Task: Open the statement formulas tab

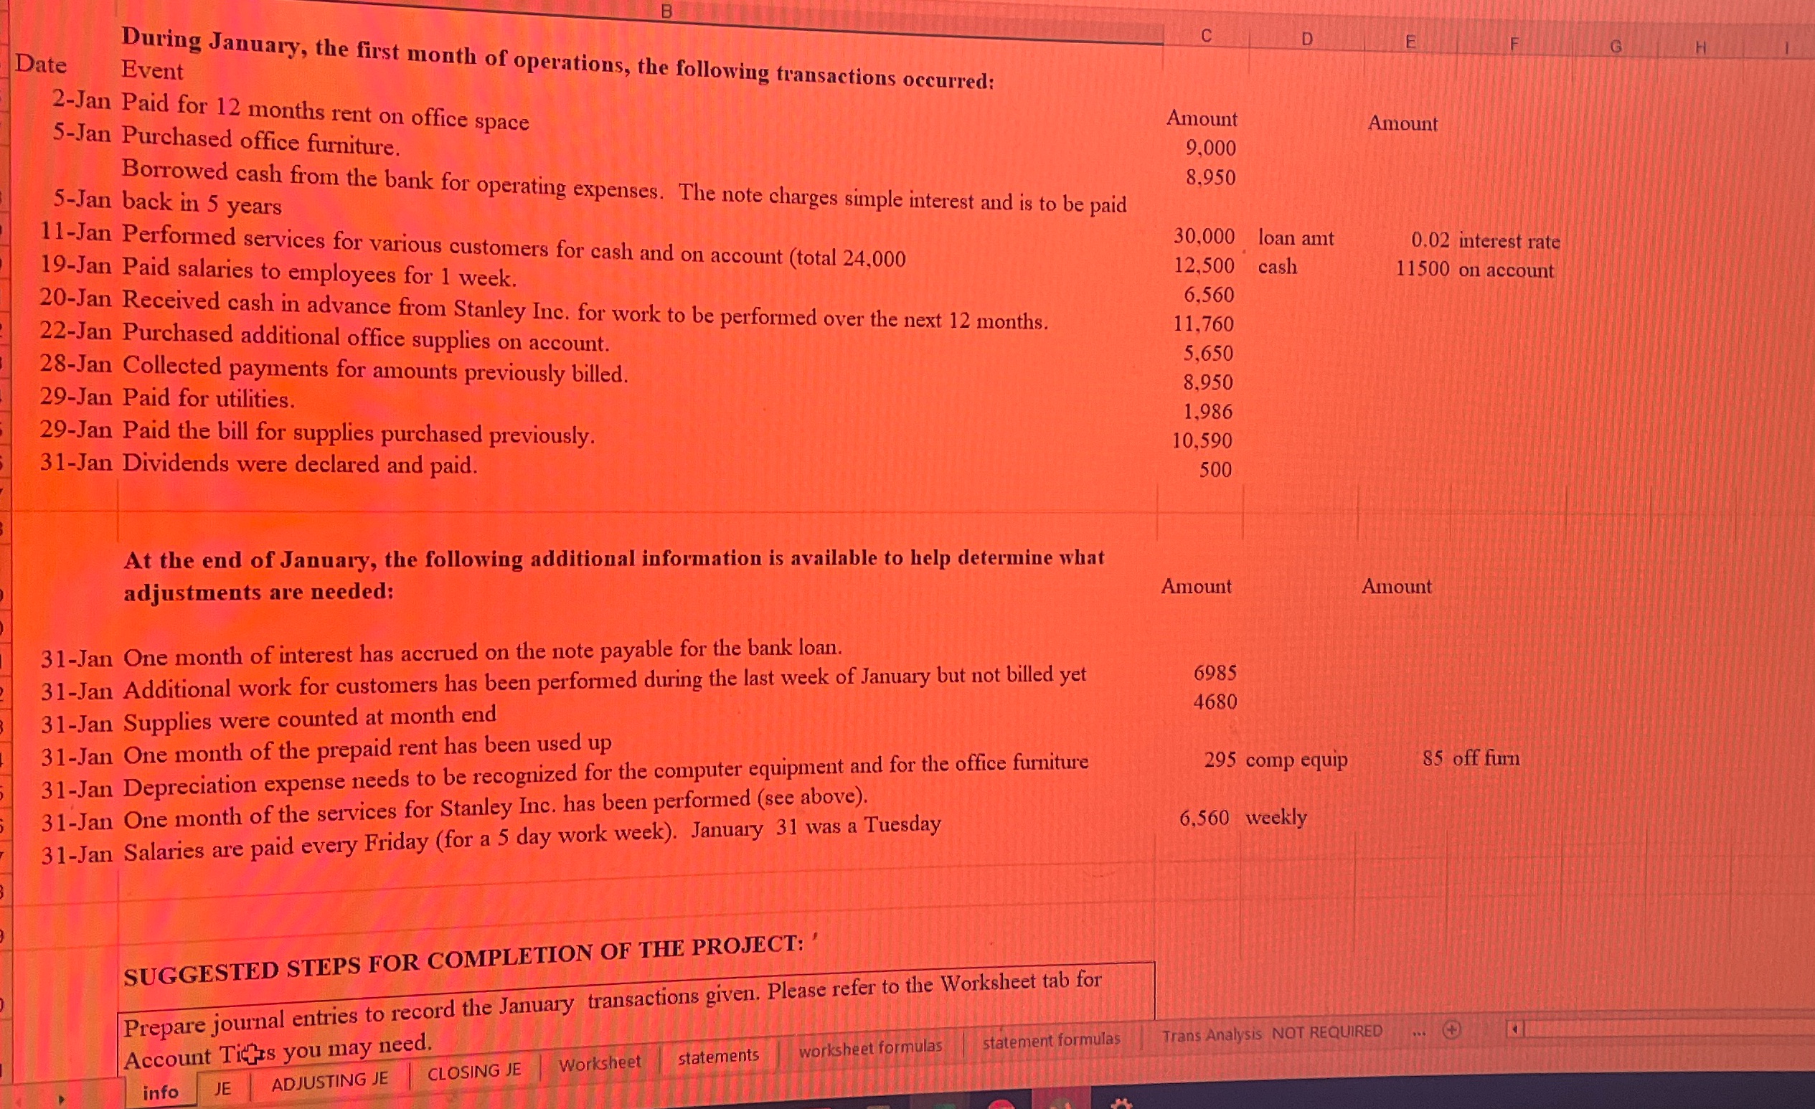Action: pos(1053,1039)
